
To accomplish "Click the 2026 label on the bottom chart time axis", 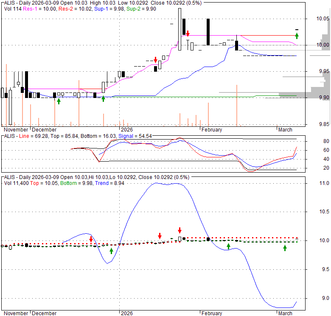I will [x=127, y=313].
